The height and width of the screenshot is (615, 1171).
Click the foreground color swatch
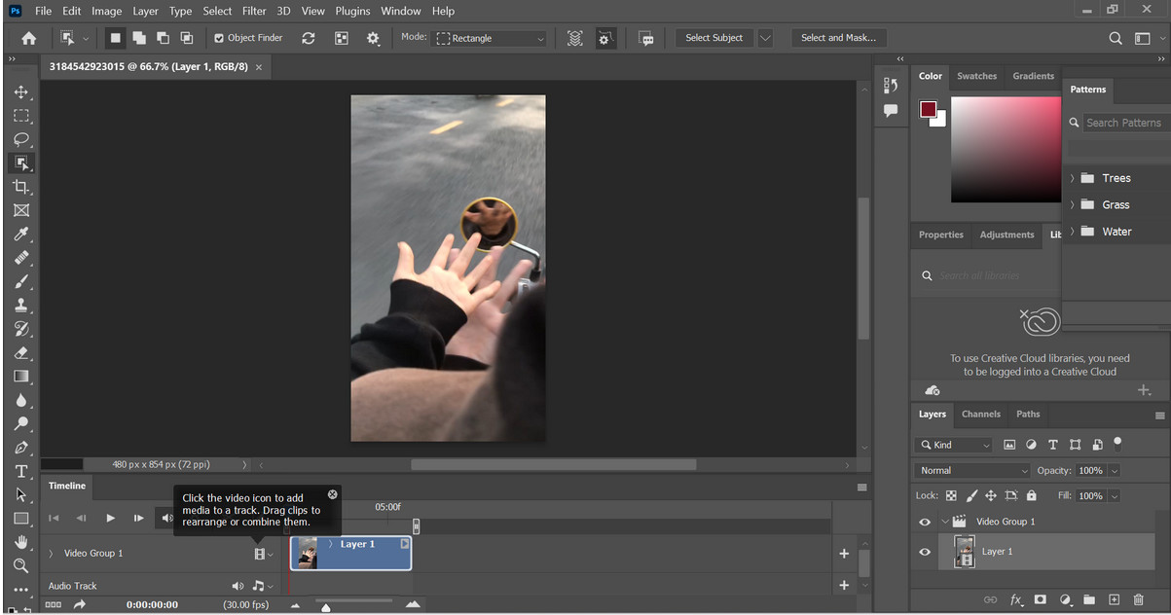tap(928, 109)
